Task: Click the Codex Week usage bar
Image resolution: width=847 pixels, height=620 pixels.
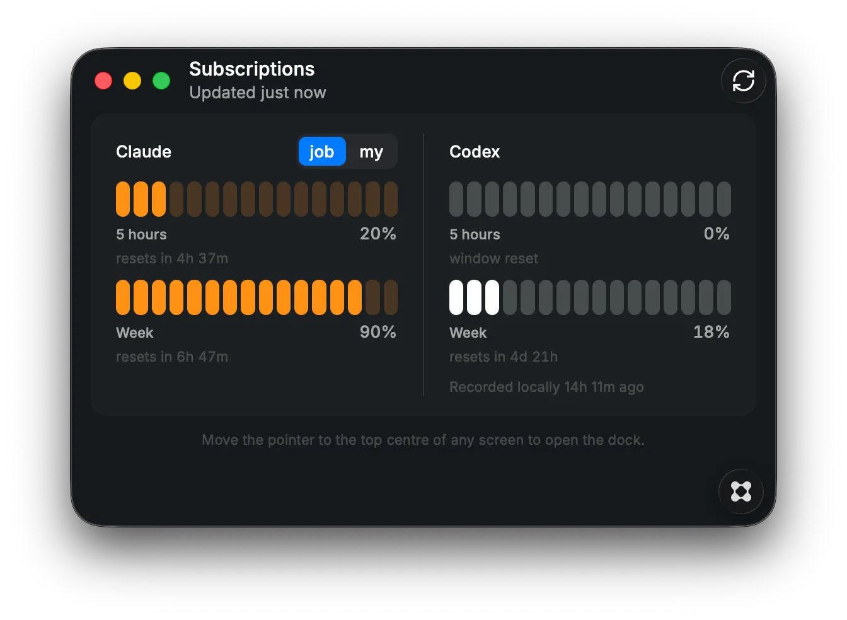Action: point(590,297)
